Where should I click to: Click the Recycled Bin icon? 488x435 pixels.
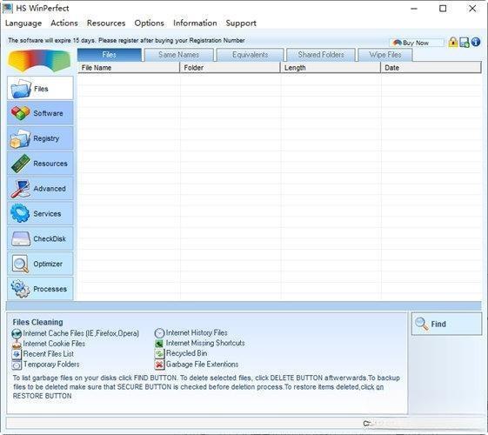click(x=159, y=354)
